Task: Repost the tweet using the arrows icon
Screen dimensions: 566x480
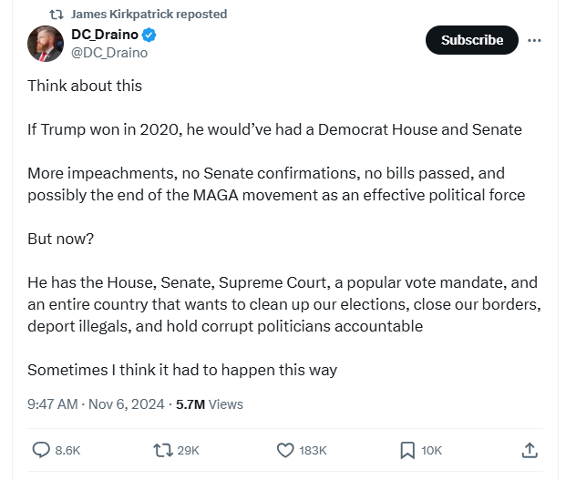Action: [163, 450]
